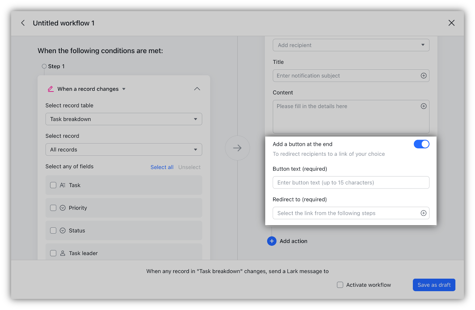
Task: Click the single-select icon beside Status
Action: coord(63,231)
